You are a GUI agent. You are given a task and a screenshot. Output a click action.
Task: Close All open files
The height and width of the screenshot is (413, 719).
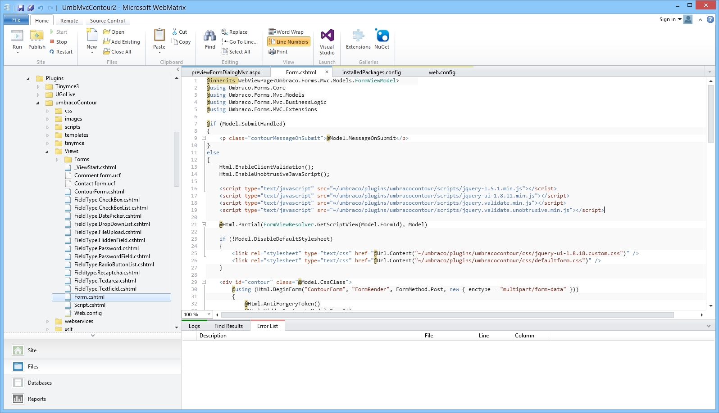[117, 52]
